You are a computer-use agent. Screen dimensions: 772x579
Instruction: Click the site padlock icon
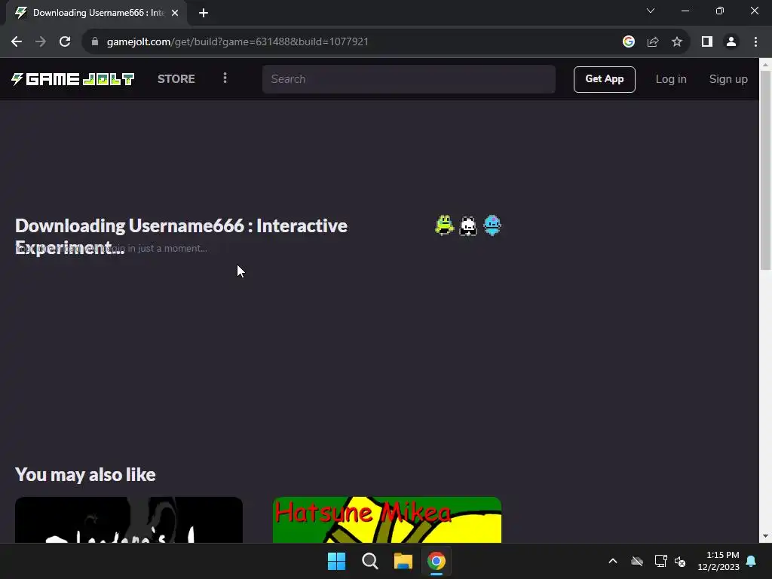click(x=95, y=42)
